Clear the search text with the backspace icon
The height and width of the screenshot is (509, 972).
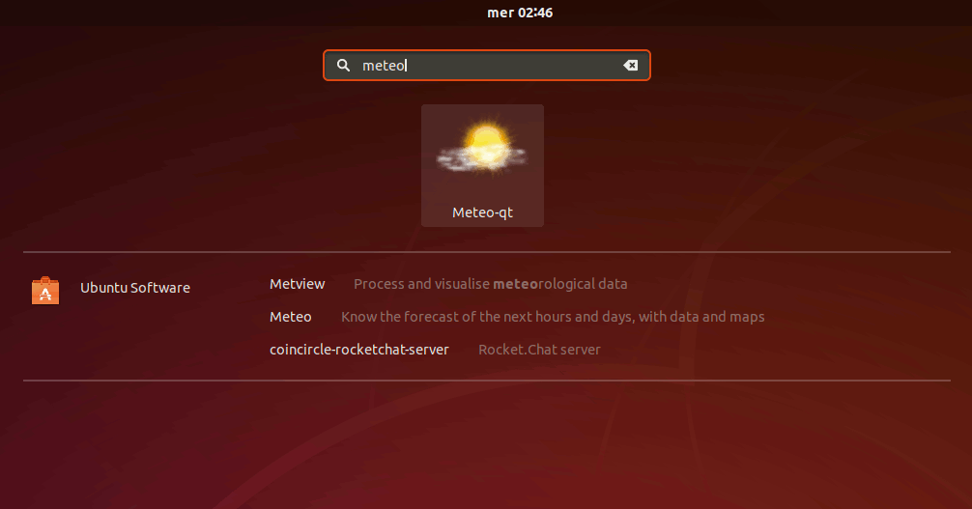(630, 65)
